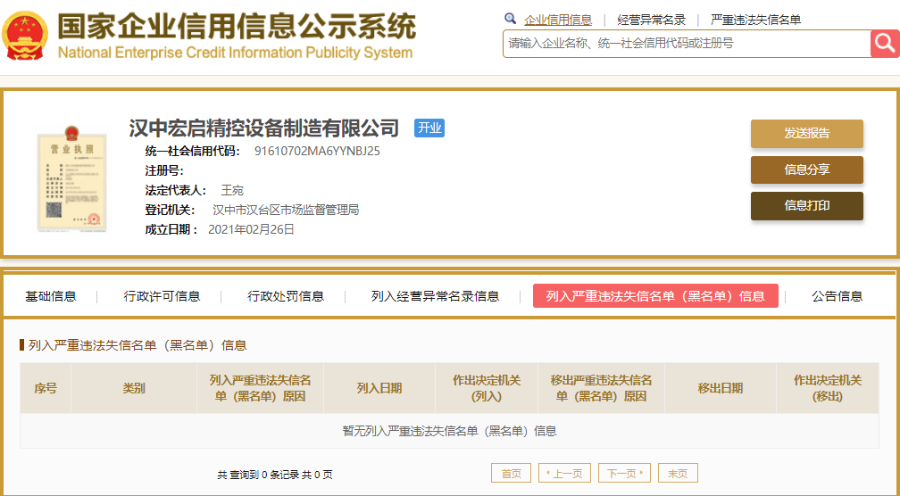Click the small magnifier icon beside 企业信用信息

tap(511, 19)
